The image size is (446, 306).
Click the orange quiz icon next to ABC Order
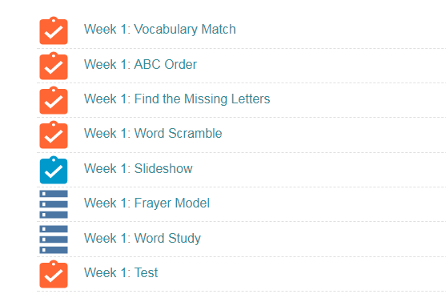pyautogui.click(x=54, y=66)
